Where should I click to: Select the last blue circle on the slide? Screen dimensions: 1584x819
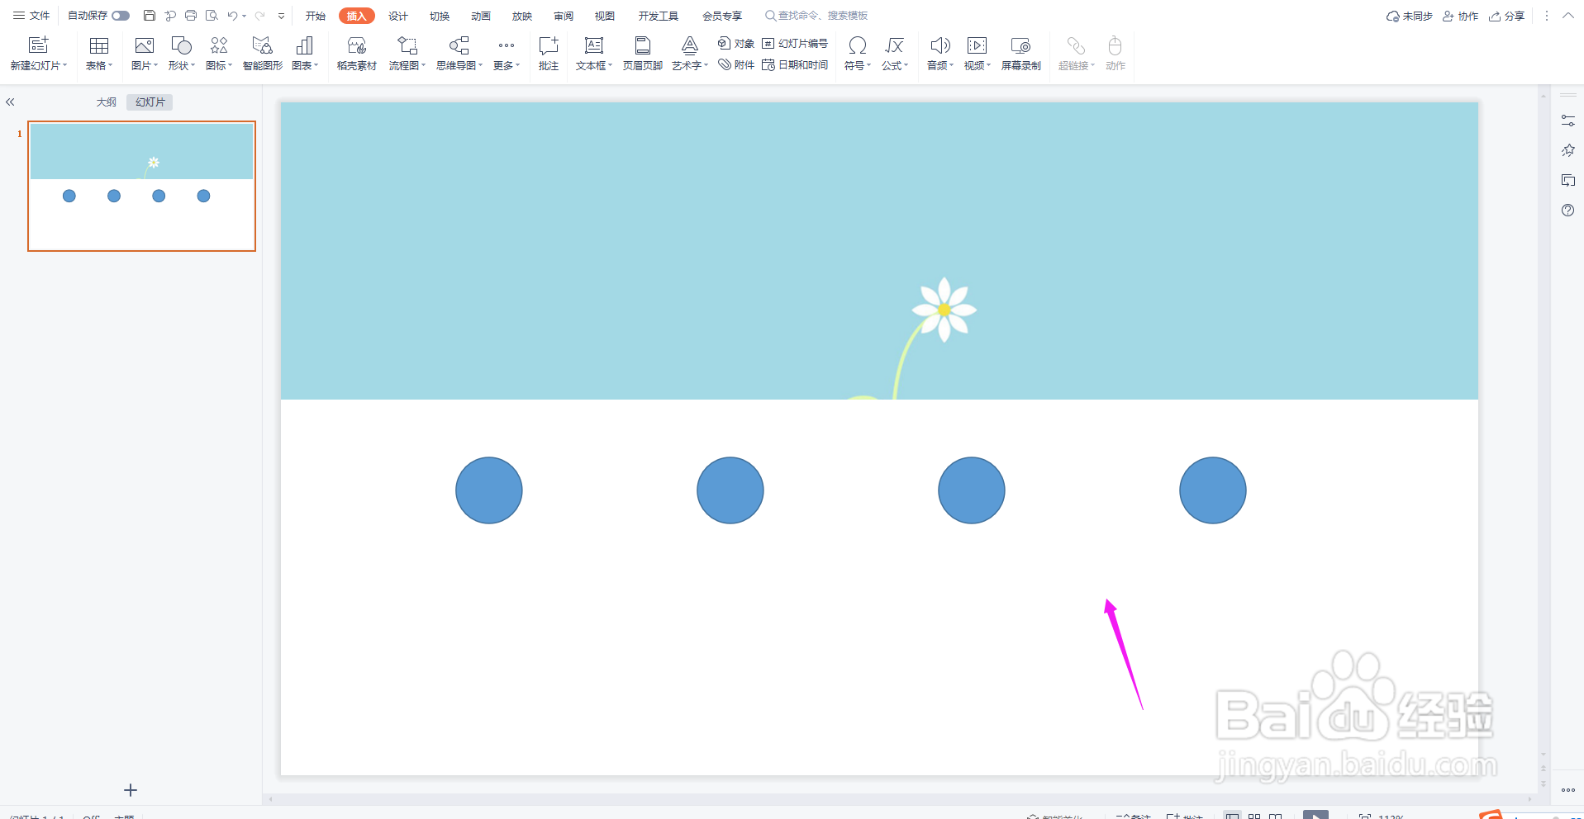pyautogui.click(x=1213, y=490)
